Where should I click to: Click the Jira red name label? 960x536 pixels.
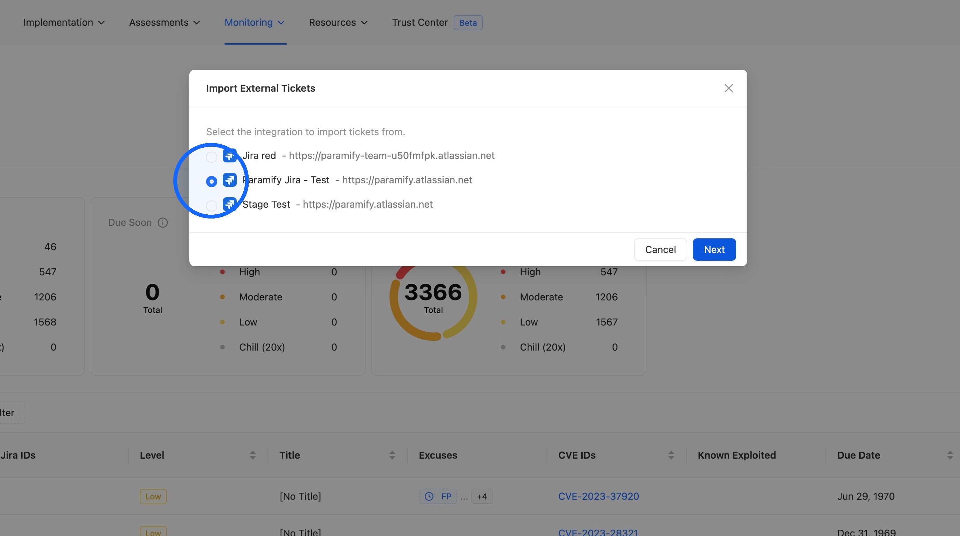[259, 156]
